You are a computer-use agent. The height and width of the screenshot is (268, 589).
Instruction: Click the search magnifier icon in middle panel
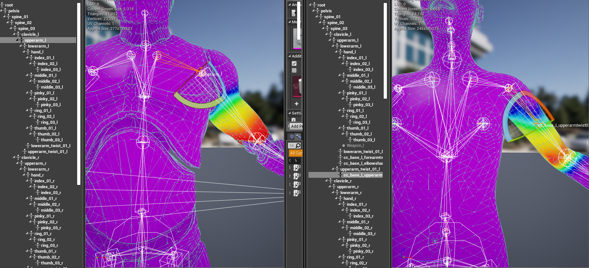coord(298,146)
